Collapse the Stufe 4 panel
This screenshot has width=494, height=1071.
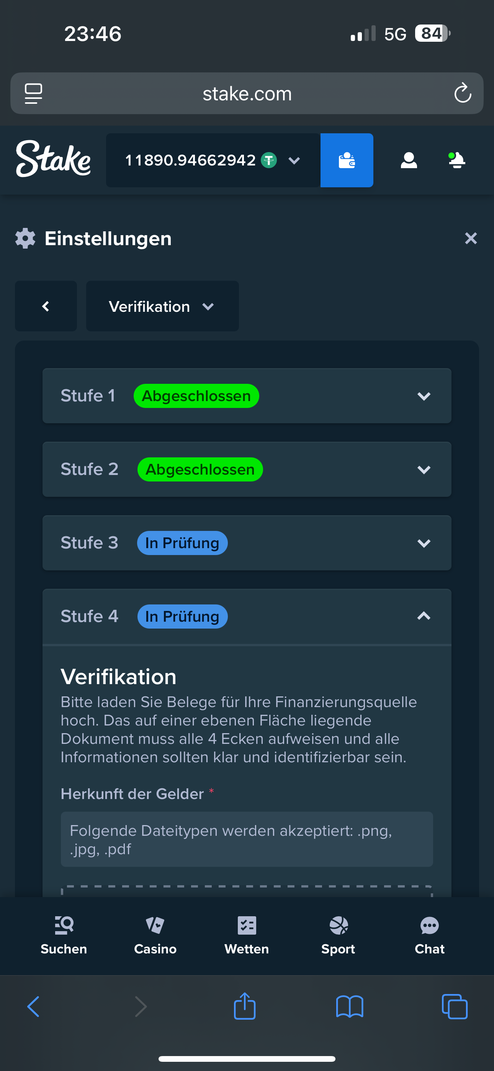point(423,616)
